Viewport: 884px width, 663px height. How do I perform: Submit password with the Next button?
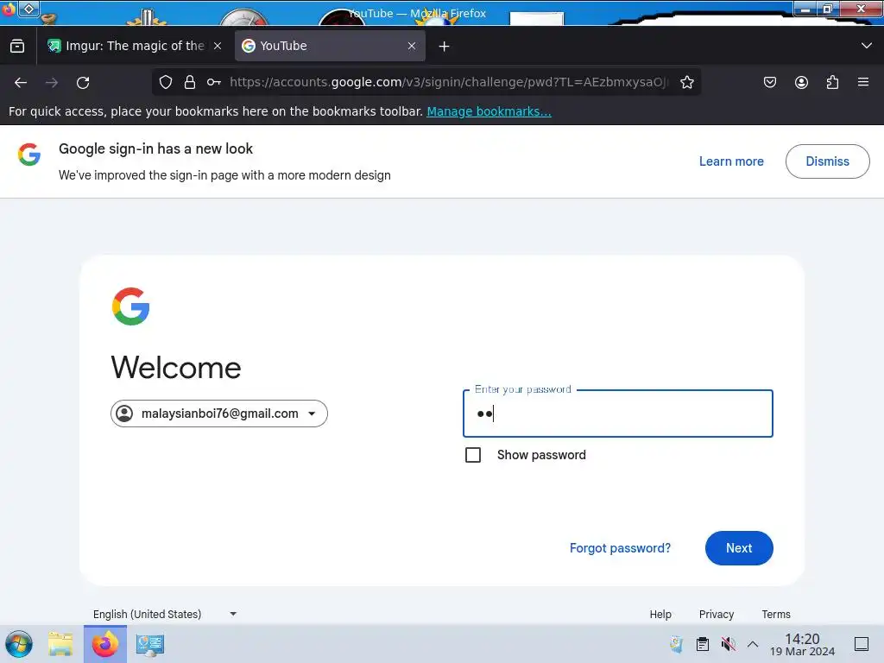[739, 548]
